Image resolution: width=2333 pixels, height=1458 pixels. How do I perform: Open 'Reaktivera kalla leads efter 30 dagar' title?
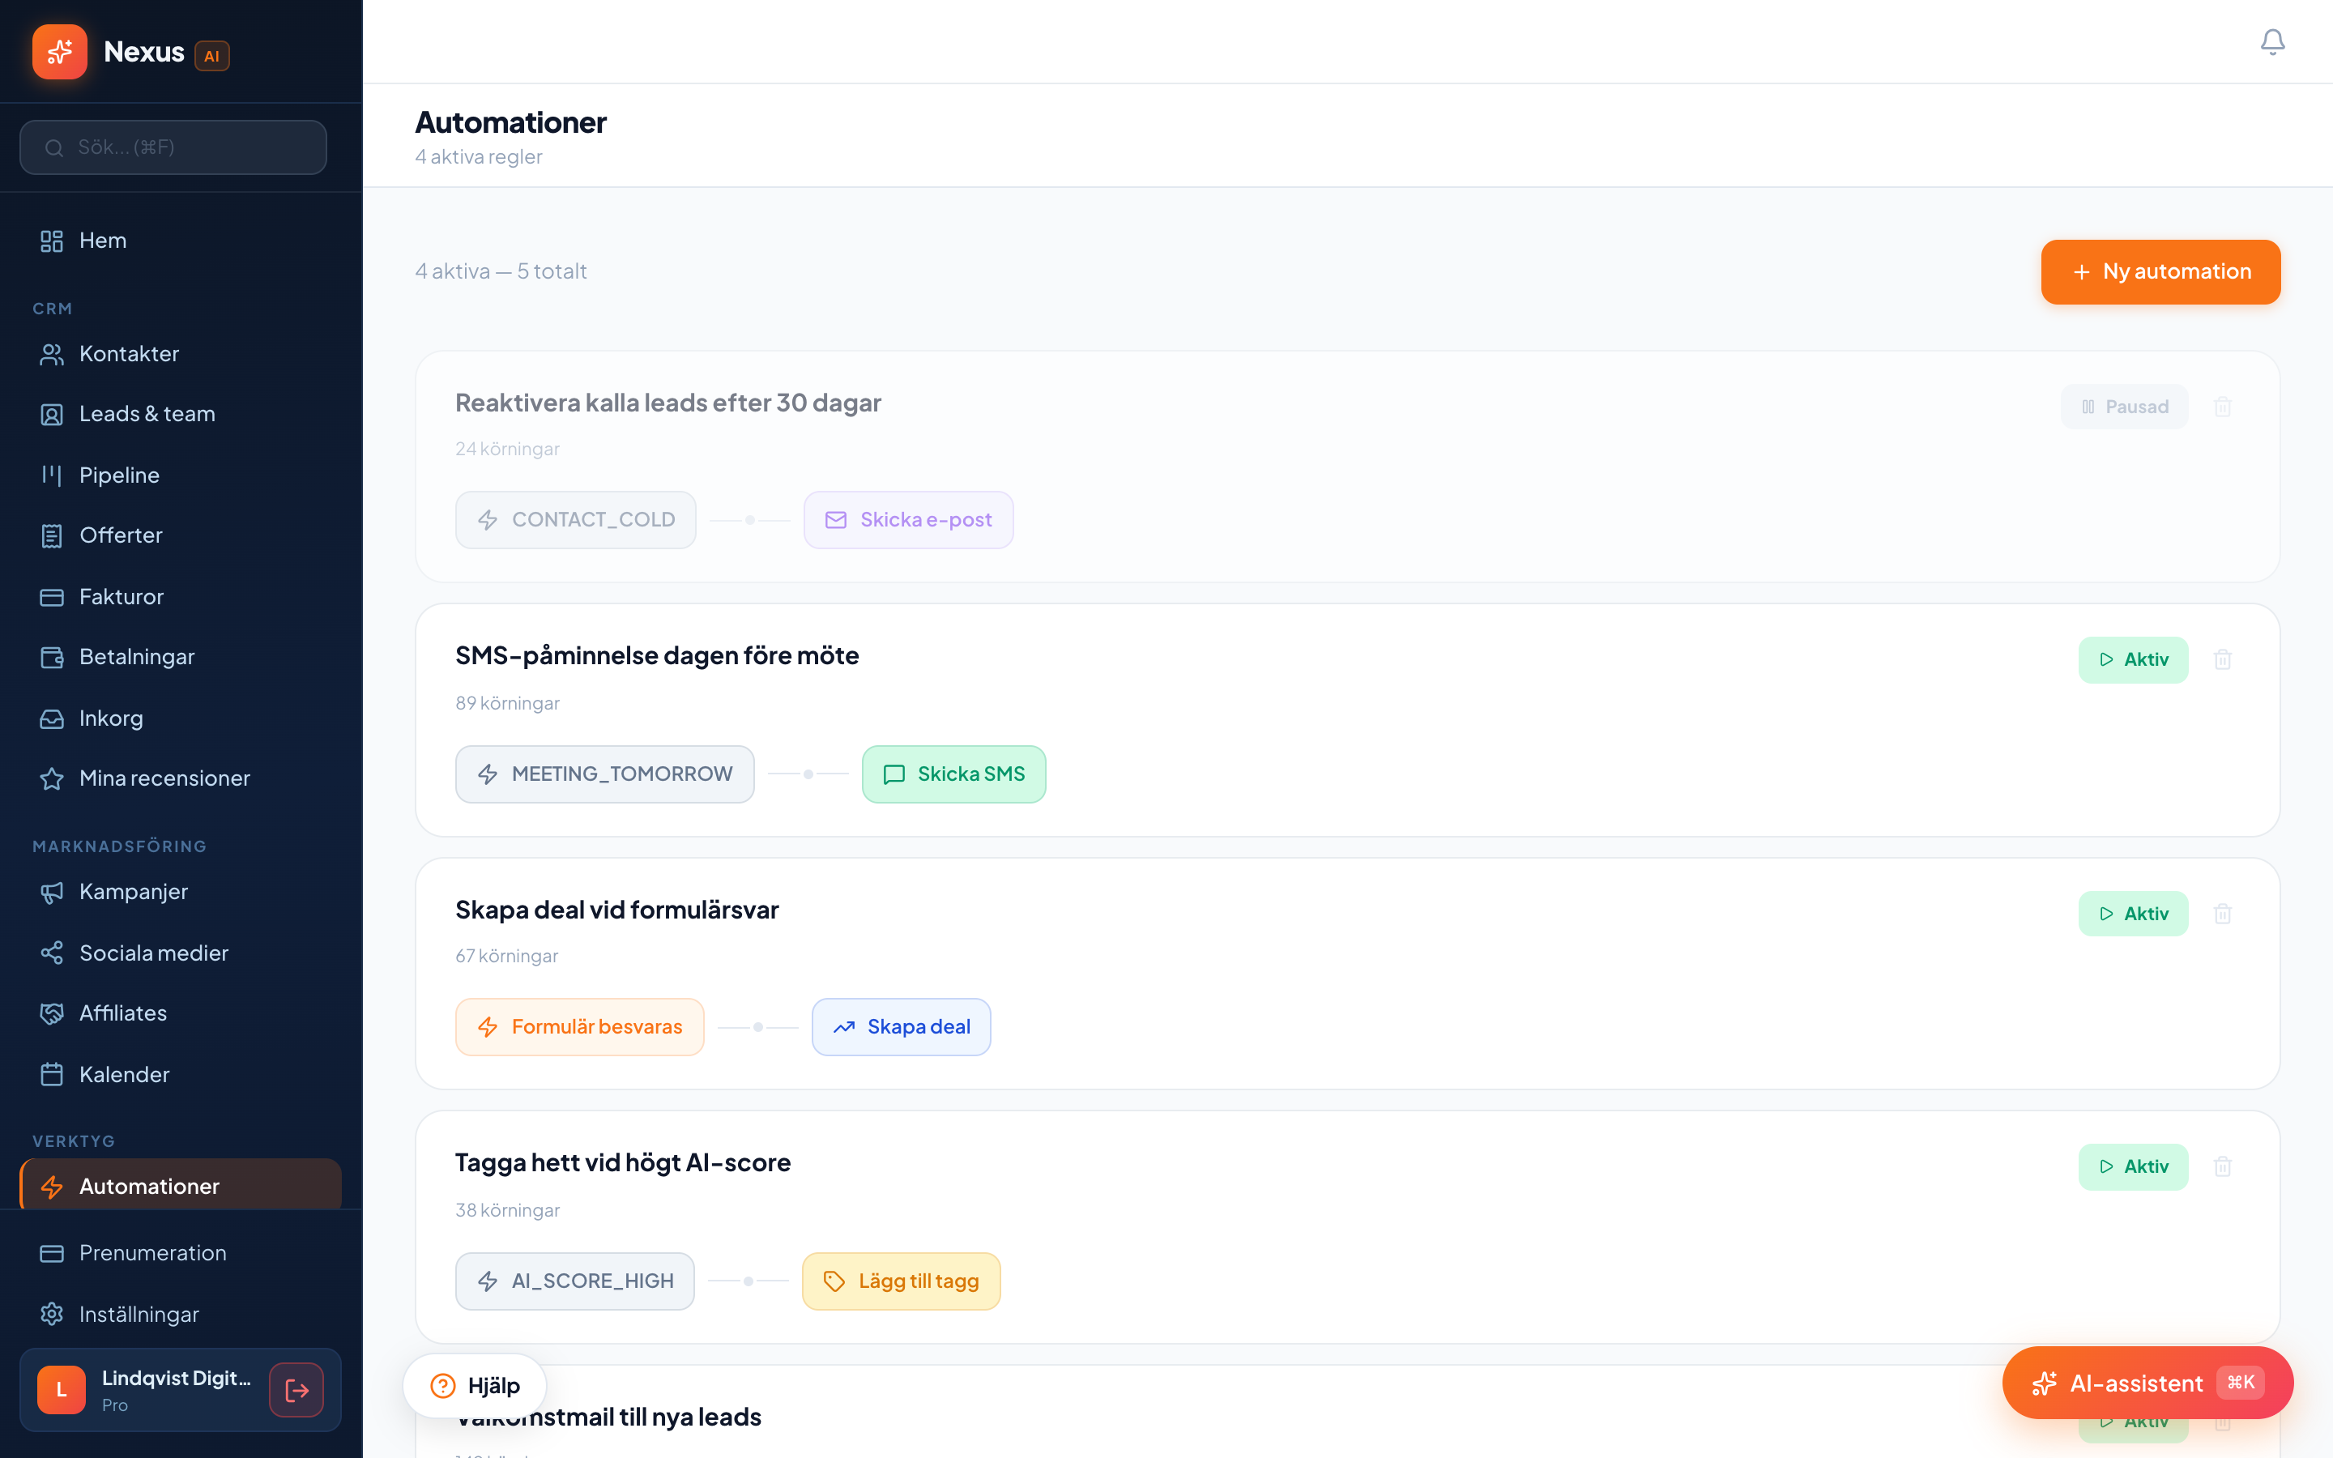click(x=668, y=403)
